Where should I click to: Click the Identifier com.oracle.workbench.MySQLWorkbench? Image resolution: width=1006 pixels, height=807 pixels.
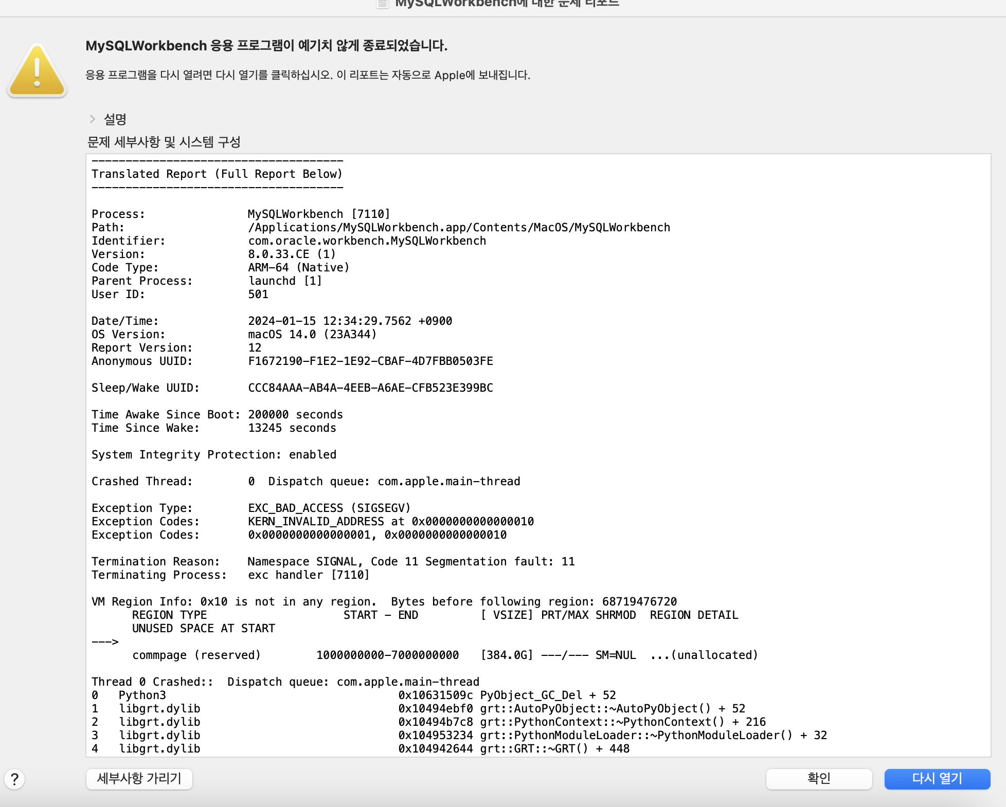point(367,241)
